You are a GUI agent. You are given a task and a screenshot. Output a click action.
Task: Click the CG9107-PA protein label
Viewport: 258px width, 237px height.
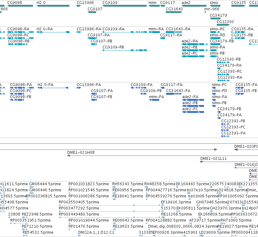pos(102,91)
